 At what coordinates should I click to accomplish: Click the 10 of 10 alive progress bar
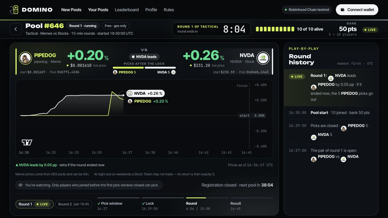click(275, 29)
